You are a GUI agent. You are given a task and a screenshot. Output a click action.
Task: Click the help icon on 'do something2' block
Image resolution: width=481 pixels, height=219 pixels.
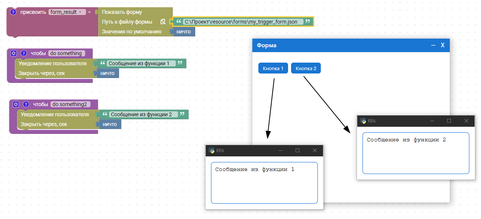point(26,104)
